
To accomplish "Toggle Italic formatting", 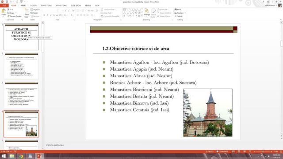I will click(47, 15).
